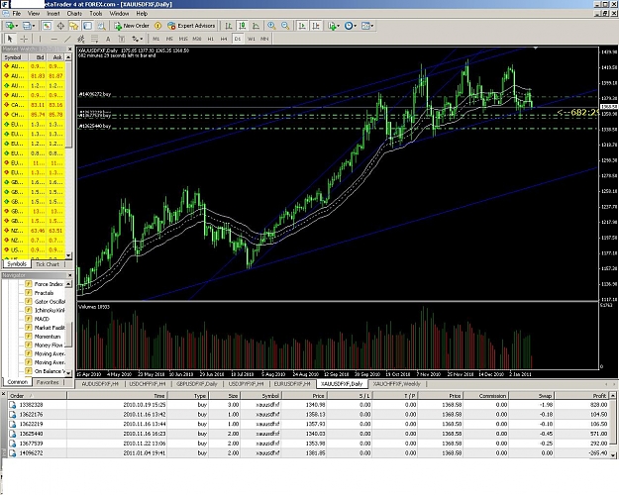The height and width of the screenshot is (495, 619).
Task: Click the MetaEditor yellow diamond icon
Action: click(x=157, y=26)
